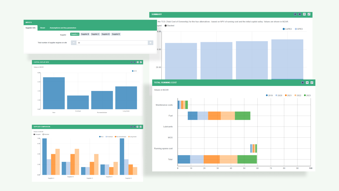Choose Supplier A button
The width and height of the screenshot is (339, 191).
point(75,34)
